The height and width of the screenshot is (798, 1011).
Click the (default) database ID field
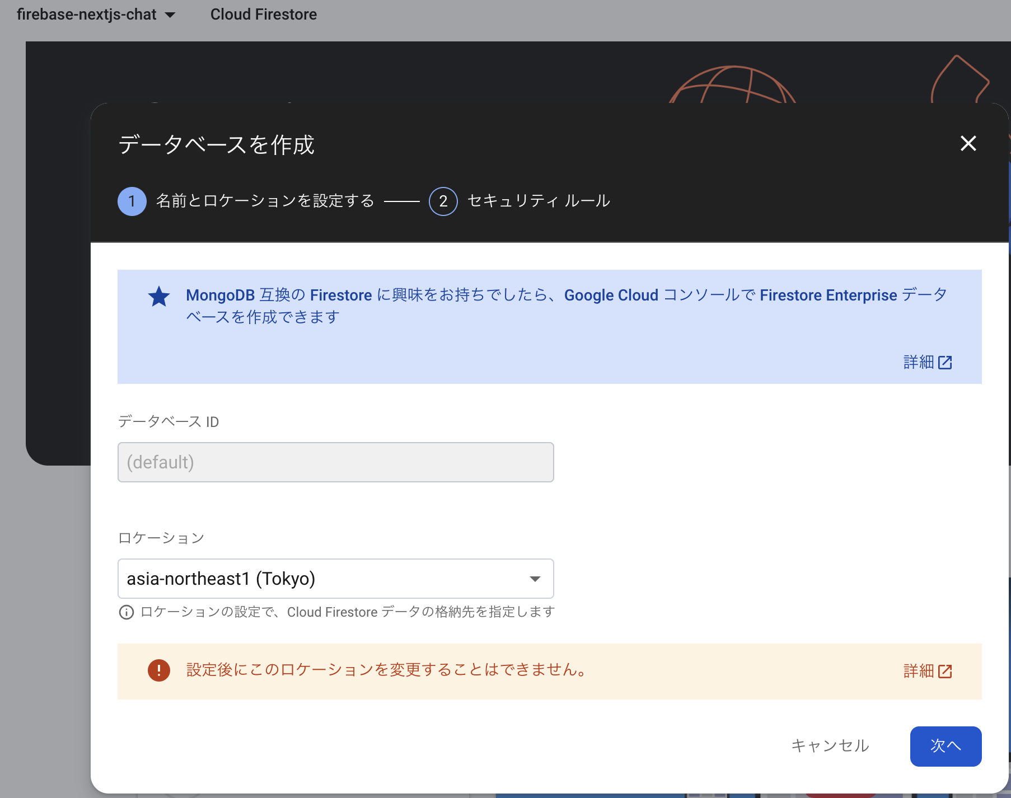(x=335, y=462)
